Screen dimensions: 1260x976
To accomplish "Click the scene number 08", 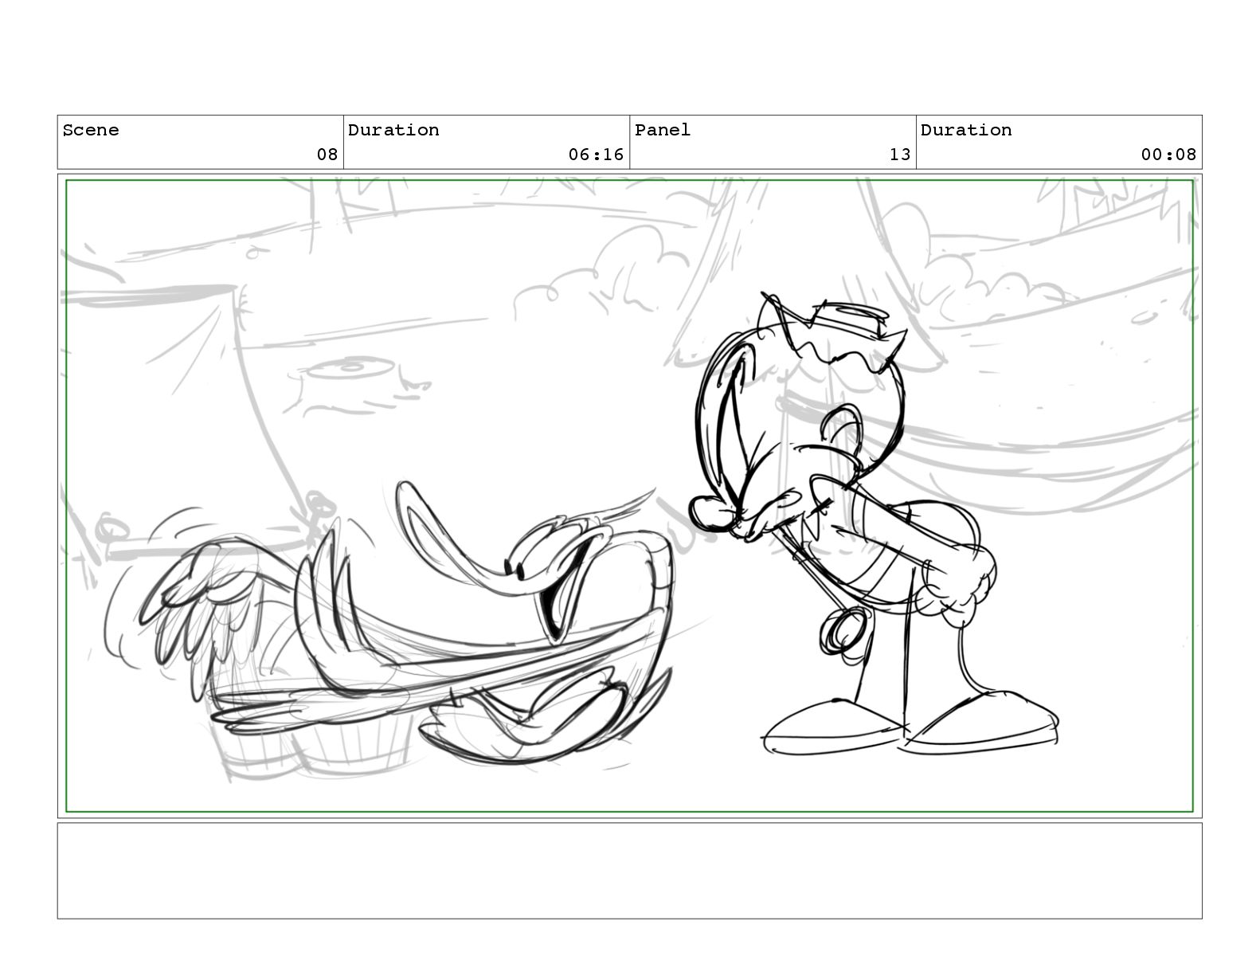I will tap(327, 155).
